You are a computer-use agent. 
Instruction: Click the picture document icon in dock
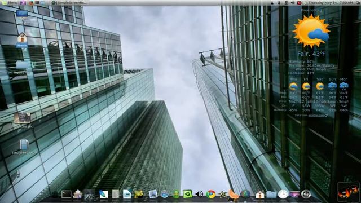(x=127, y=195)
